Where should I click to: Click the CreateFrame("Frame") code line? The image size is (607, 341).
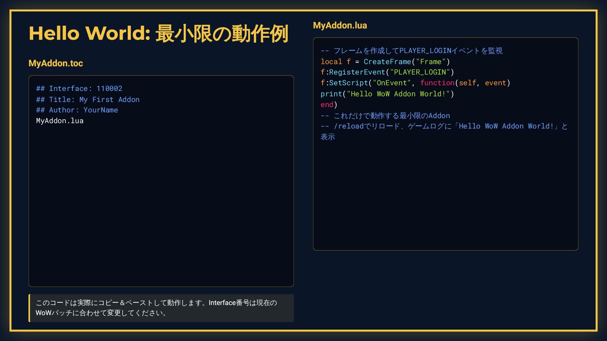pos(385,62)
